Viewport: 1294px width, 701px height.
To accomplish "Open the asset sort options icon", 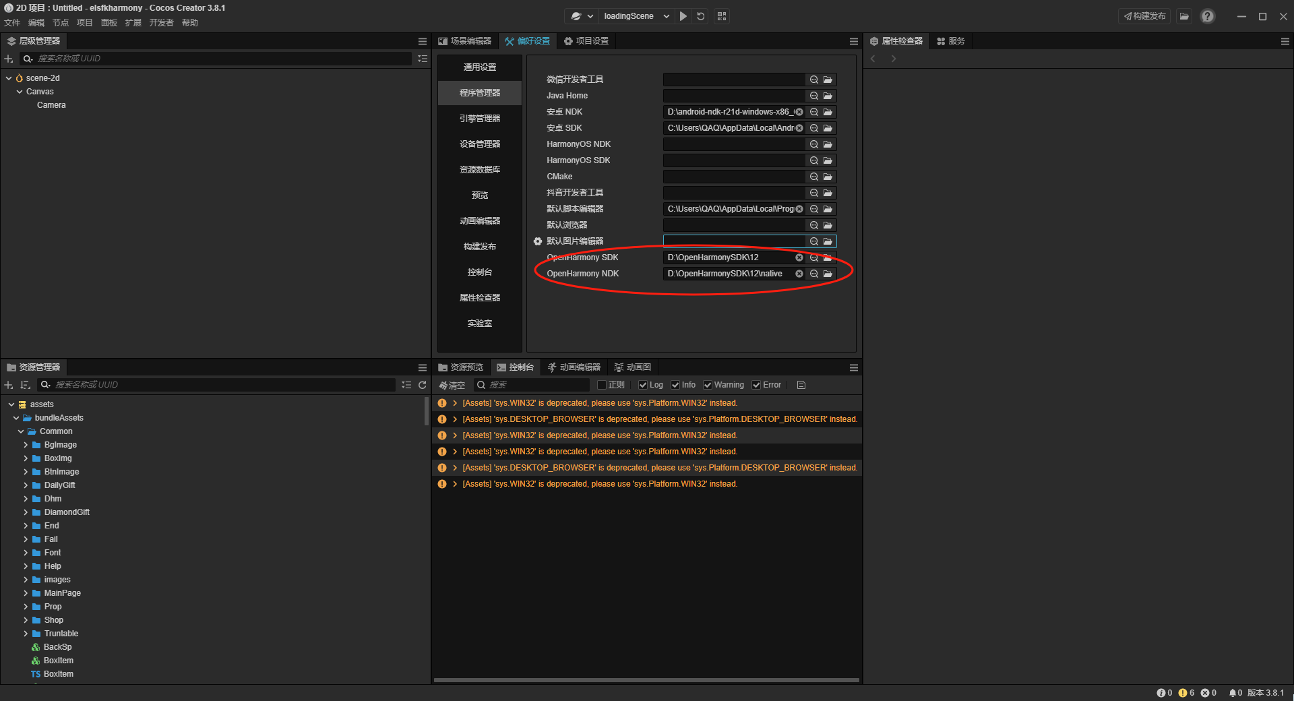I will tap(26, 385).
